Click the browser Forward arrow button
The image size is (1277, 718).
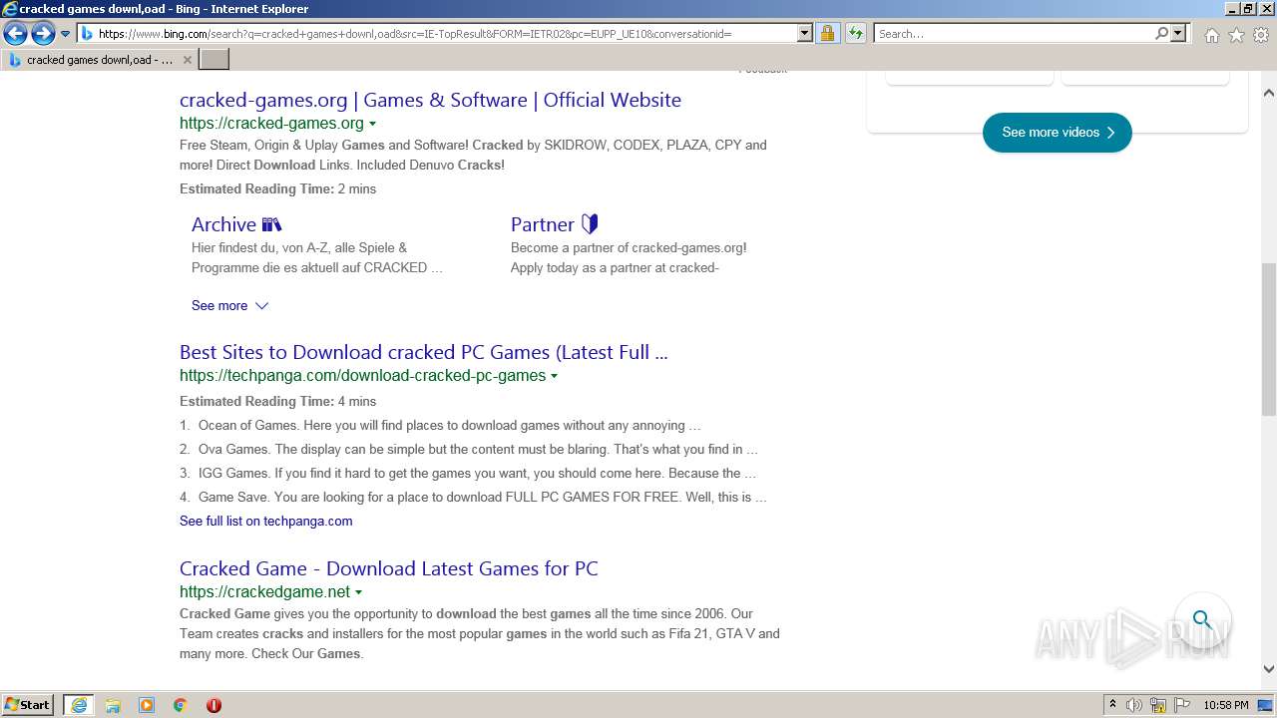[x=43, y=34]
